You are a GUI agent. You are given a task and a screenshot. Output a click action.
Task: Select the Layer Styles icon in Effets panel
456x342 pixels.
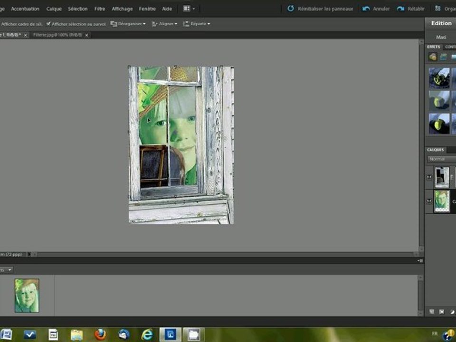[443, 57]
